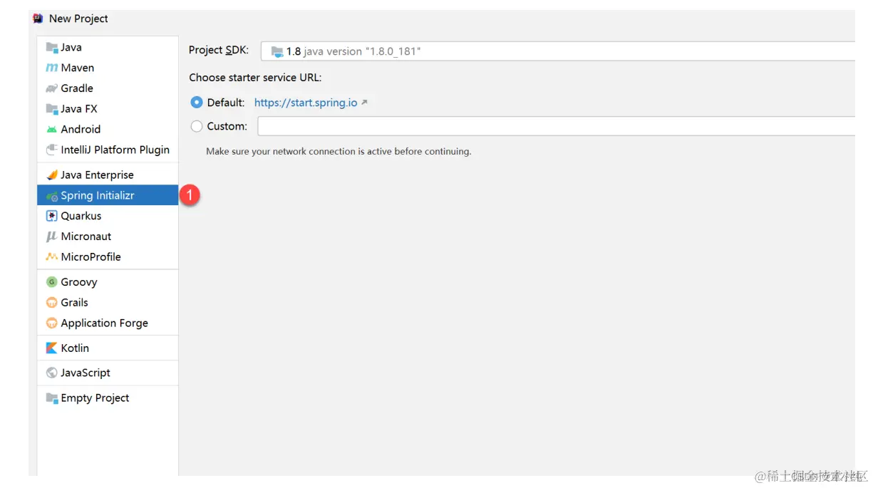Screen dimensions: 873x488
Task: Select JavaScript label
Action: 86,373
